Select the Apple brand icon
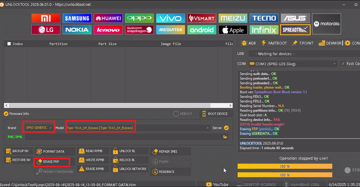The image size is (360, 187). coord(233,30)
